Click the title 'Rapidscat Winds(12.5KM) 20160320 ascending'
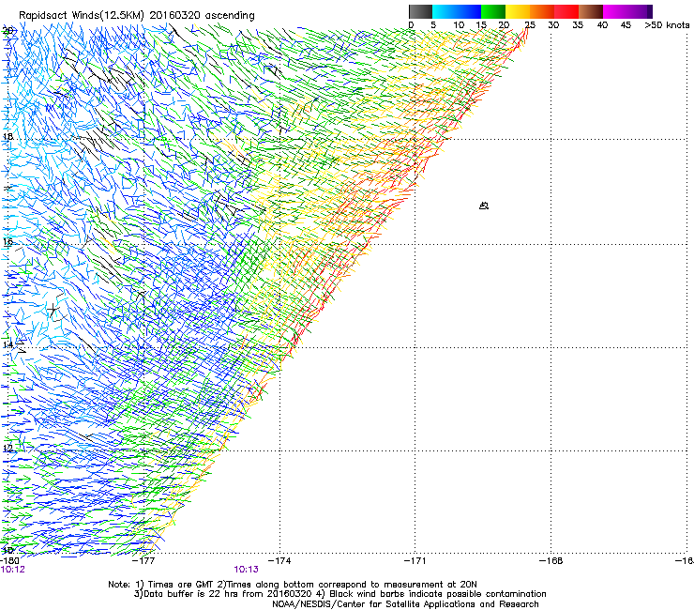 137,16
